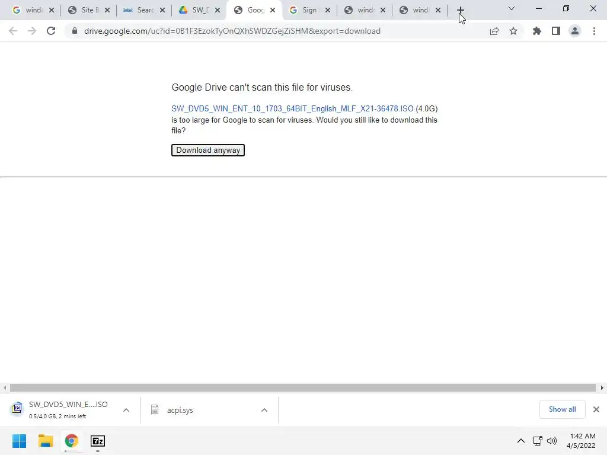607x455 pixels.
Task: Switch to the last 'wind' tab
Action: [415, 10]
